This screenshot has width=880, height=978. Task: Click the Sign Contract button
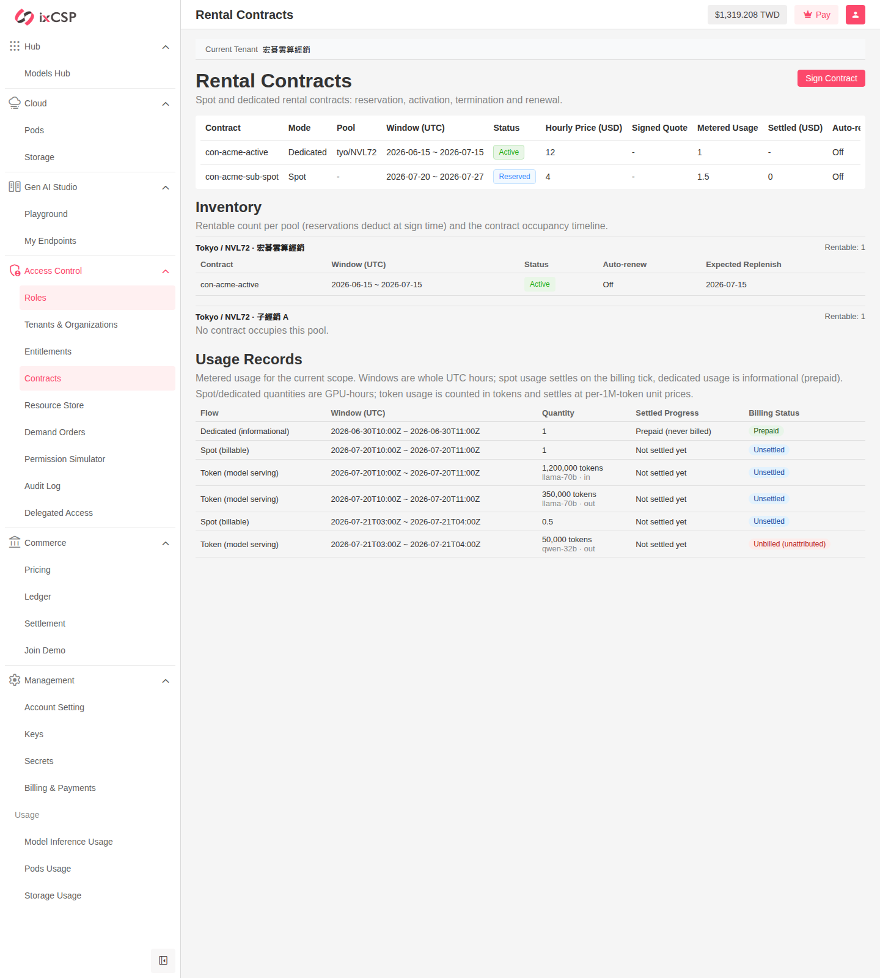pyautogui.click(x=831, y=78)
